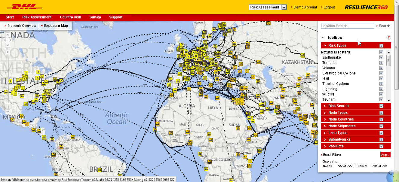The width and height of the screenshot is (399, 182).
Task: Toggle the Tsunami checkbox
Action: click(x=381, y=99)
